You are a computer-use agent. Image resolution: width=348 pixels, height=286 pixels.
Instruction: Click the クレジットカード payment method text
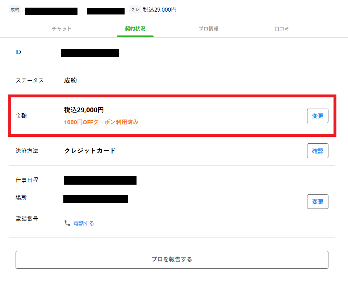(90, 151)
